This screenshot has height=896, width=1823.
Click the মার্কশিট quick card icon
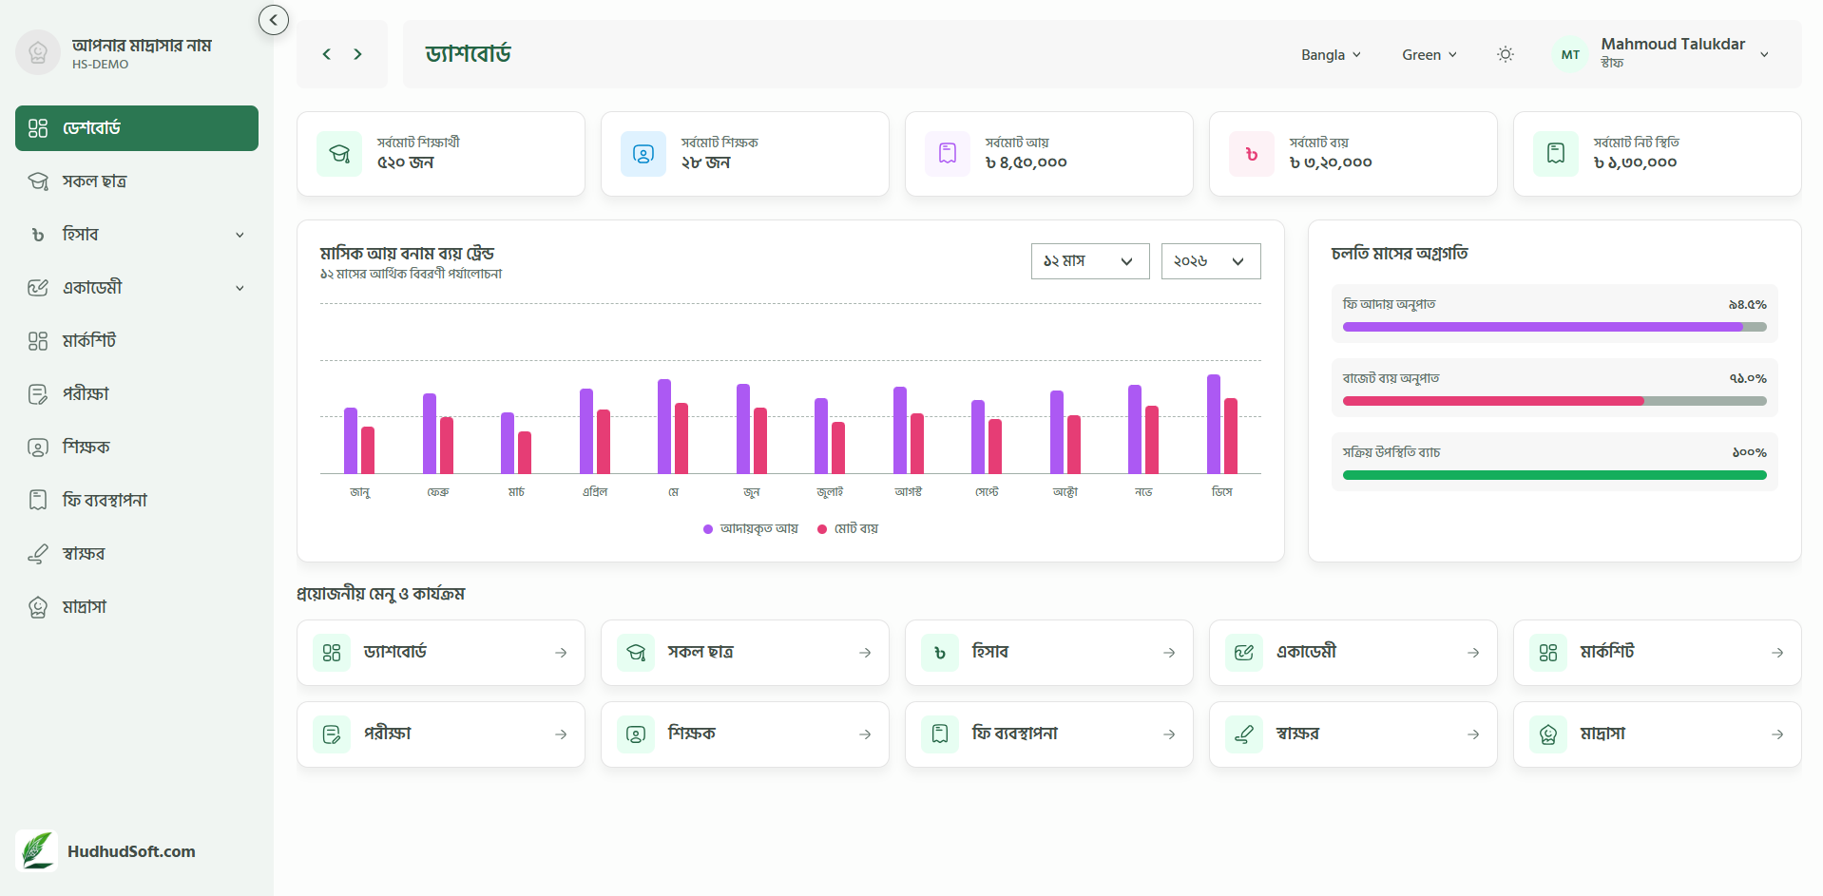pos(1548,653)
